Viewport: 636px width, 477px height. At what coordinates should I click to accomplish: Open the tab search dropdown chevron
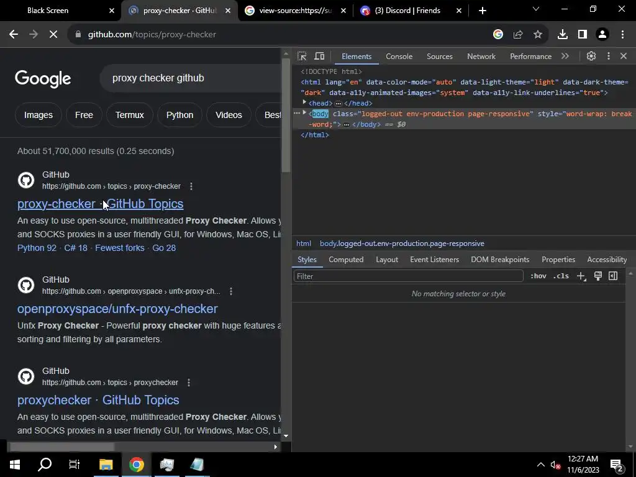(x=536, y=9)
